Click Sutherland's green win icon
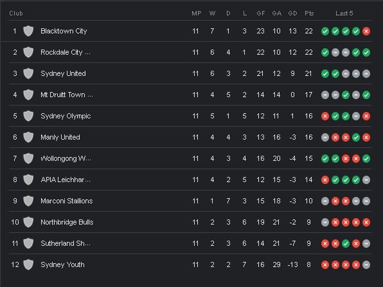The image size is (383, 287). 346,243
